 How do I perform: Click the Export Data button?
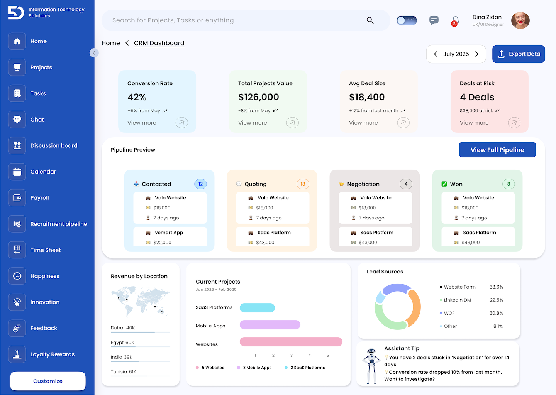pos(519,54)
